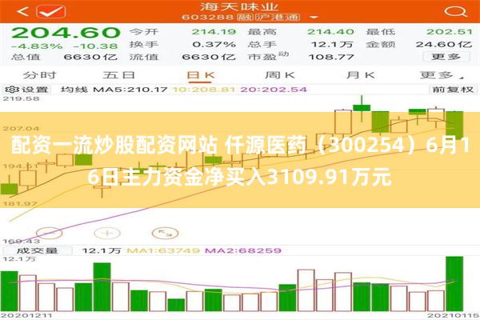
Task: Switch to the 周K tab
Action: [x=280, y=75]
